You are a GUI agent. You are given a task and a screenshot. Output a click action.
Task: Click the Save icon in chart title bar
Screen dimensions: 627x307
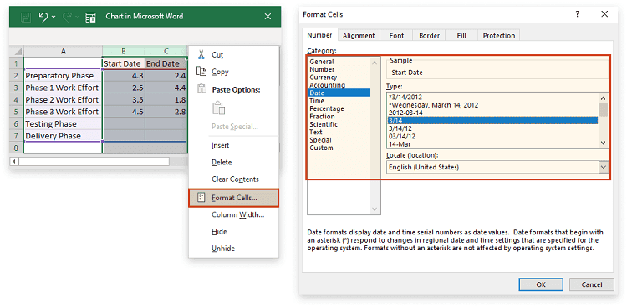click(26, 17)
